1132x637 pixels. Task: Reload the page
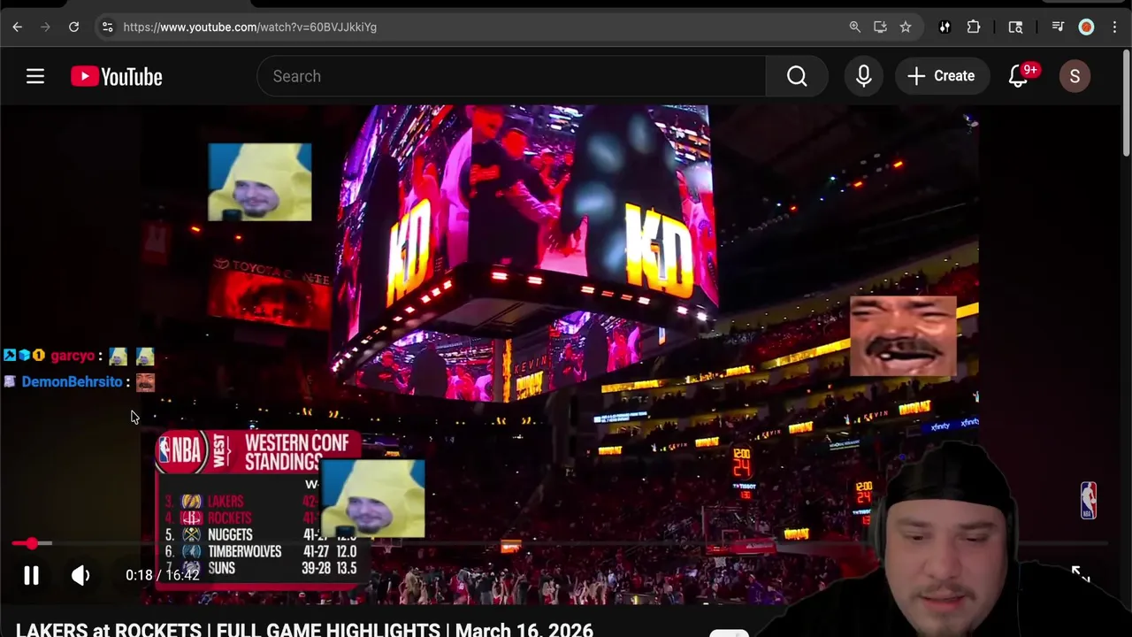tap(74, 27)
